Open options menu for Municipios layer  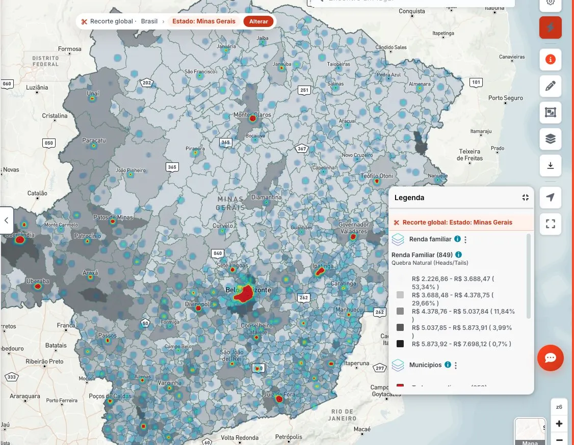pos(456,365)
